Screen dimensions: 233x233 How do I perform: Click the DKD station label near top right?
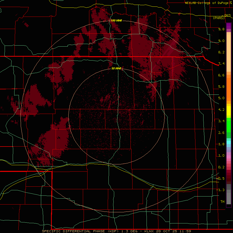click(x=228, y=15)
